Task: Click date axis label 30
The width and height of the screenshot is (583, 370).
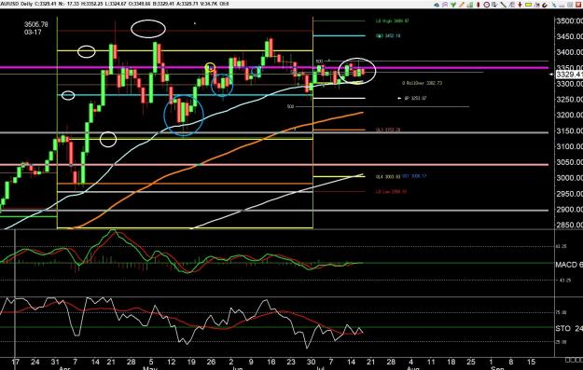Action: tap(312, 362)
